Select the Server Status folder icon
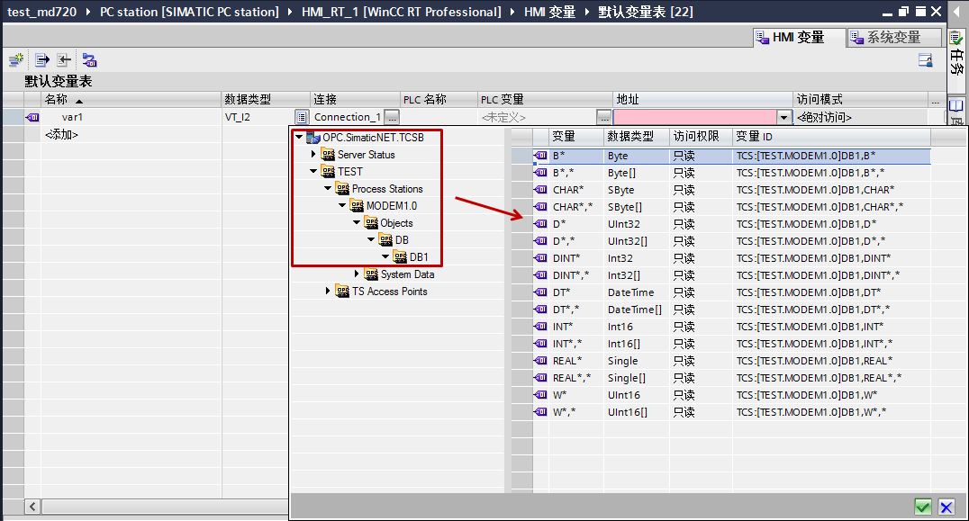969x521 pixels. [328, 155]
